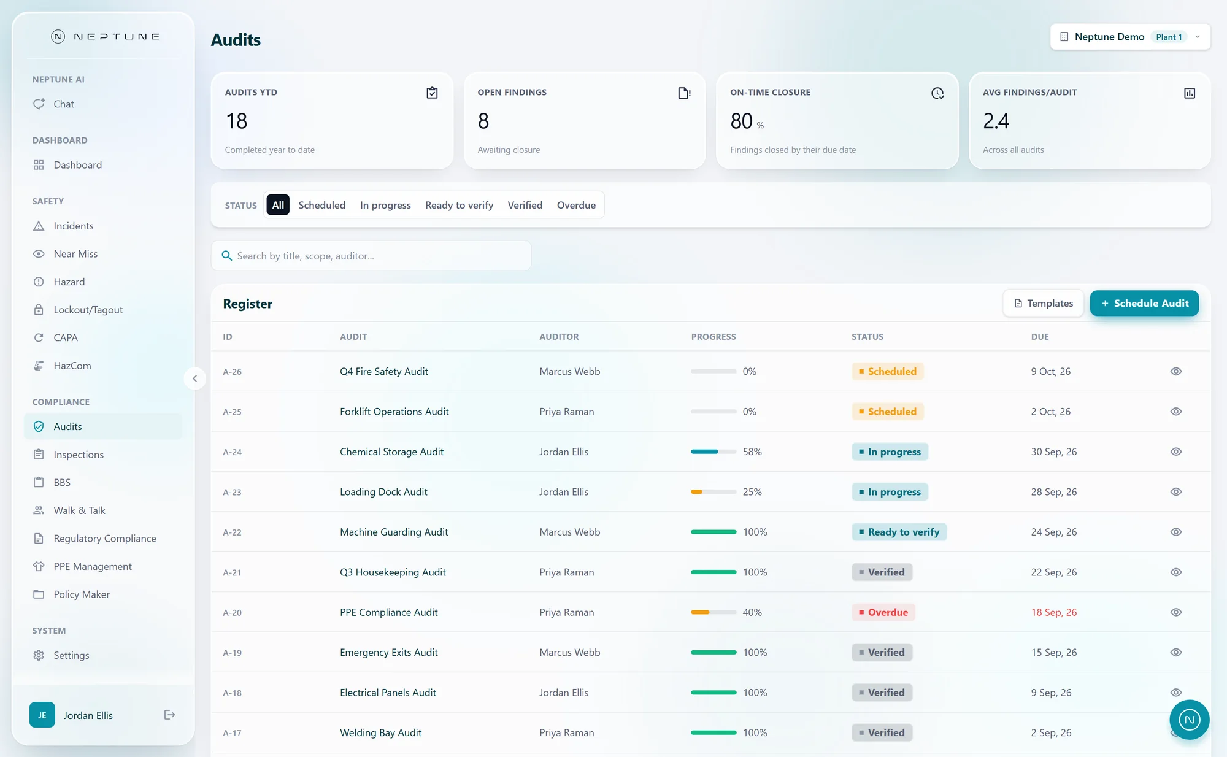Click the Chemical Storage Audit 58% progress bar

(x=714, y=452)
